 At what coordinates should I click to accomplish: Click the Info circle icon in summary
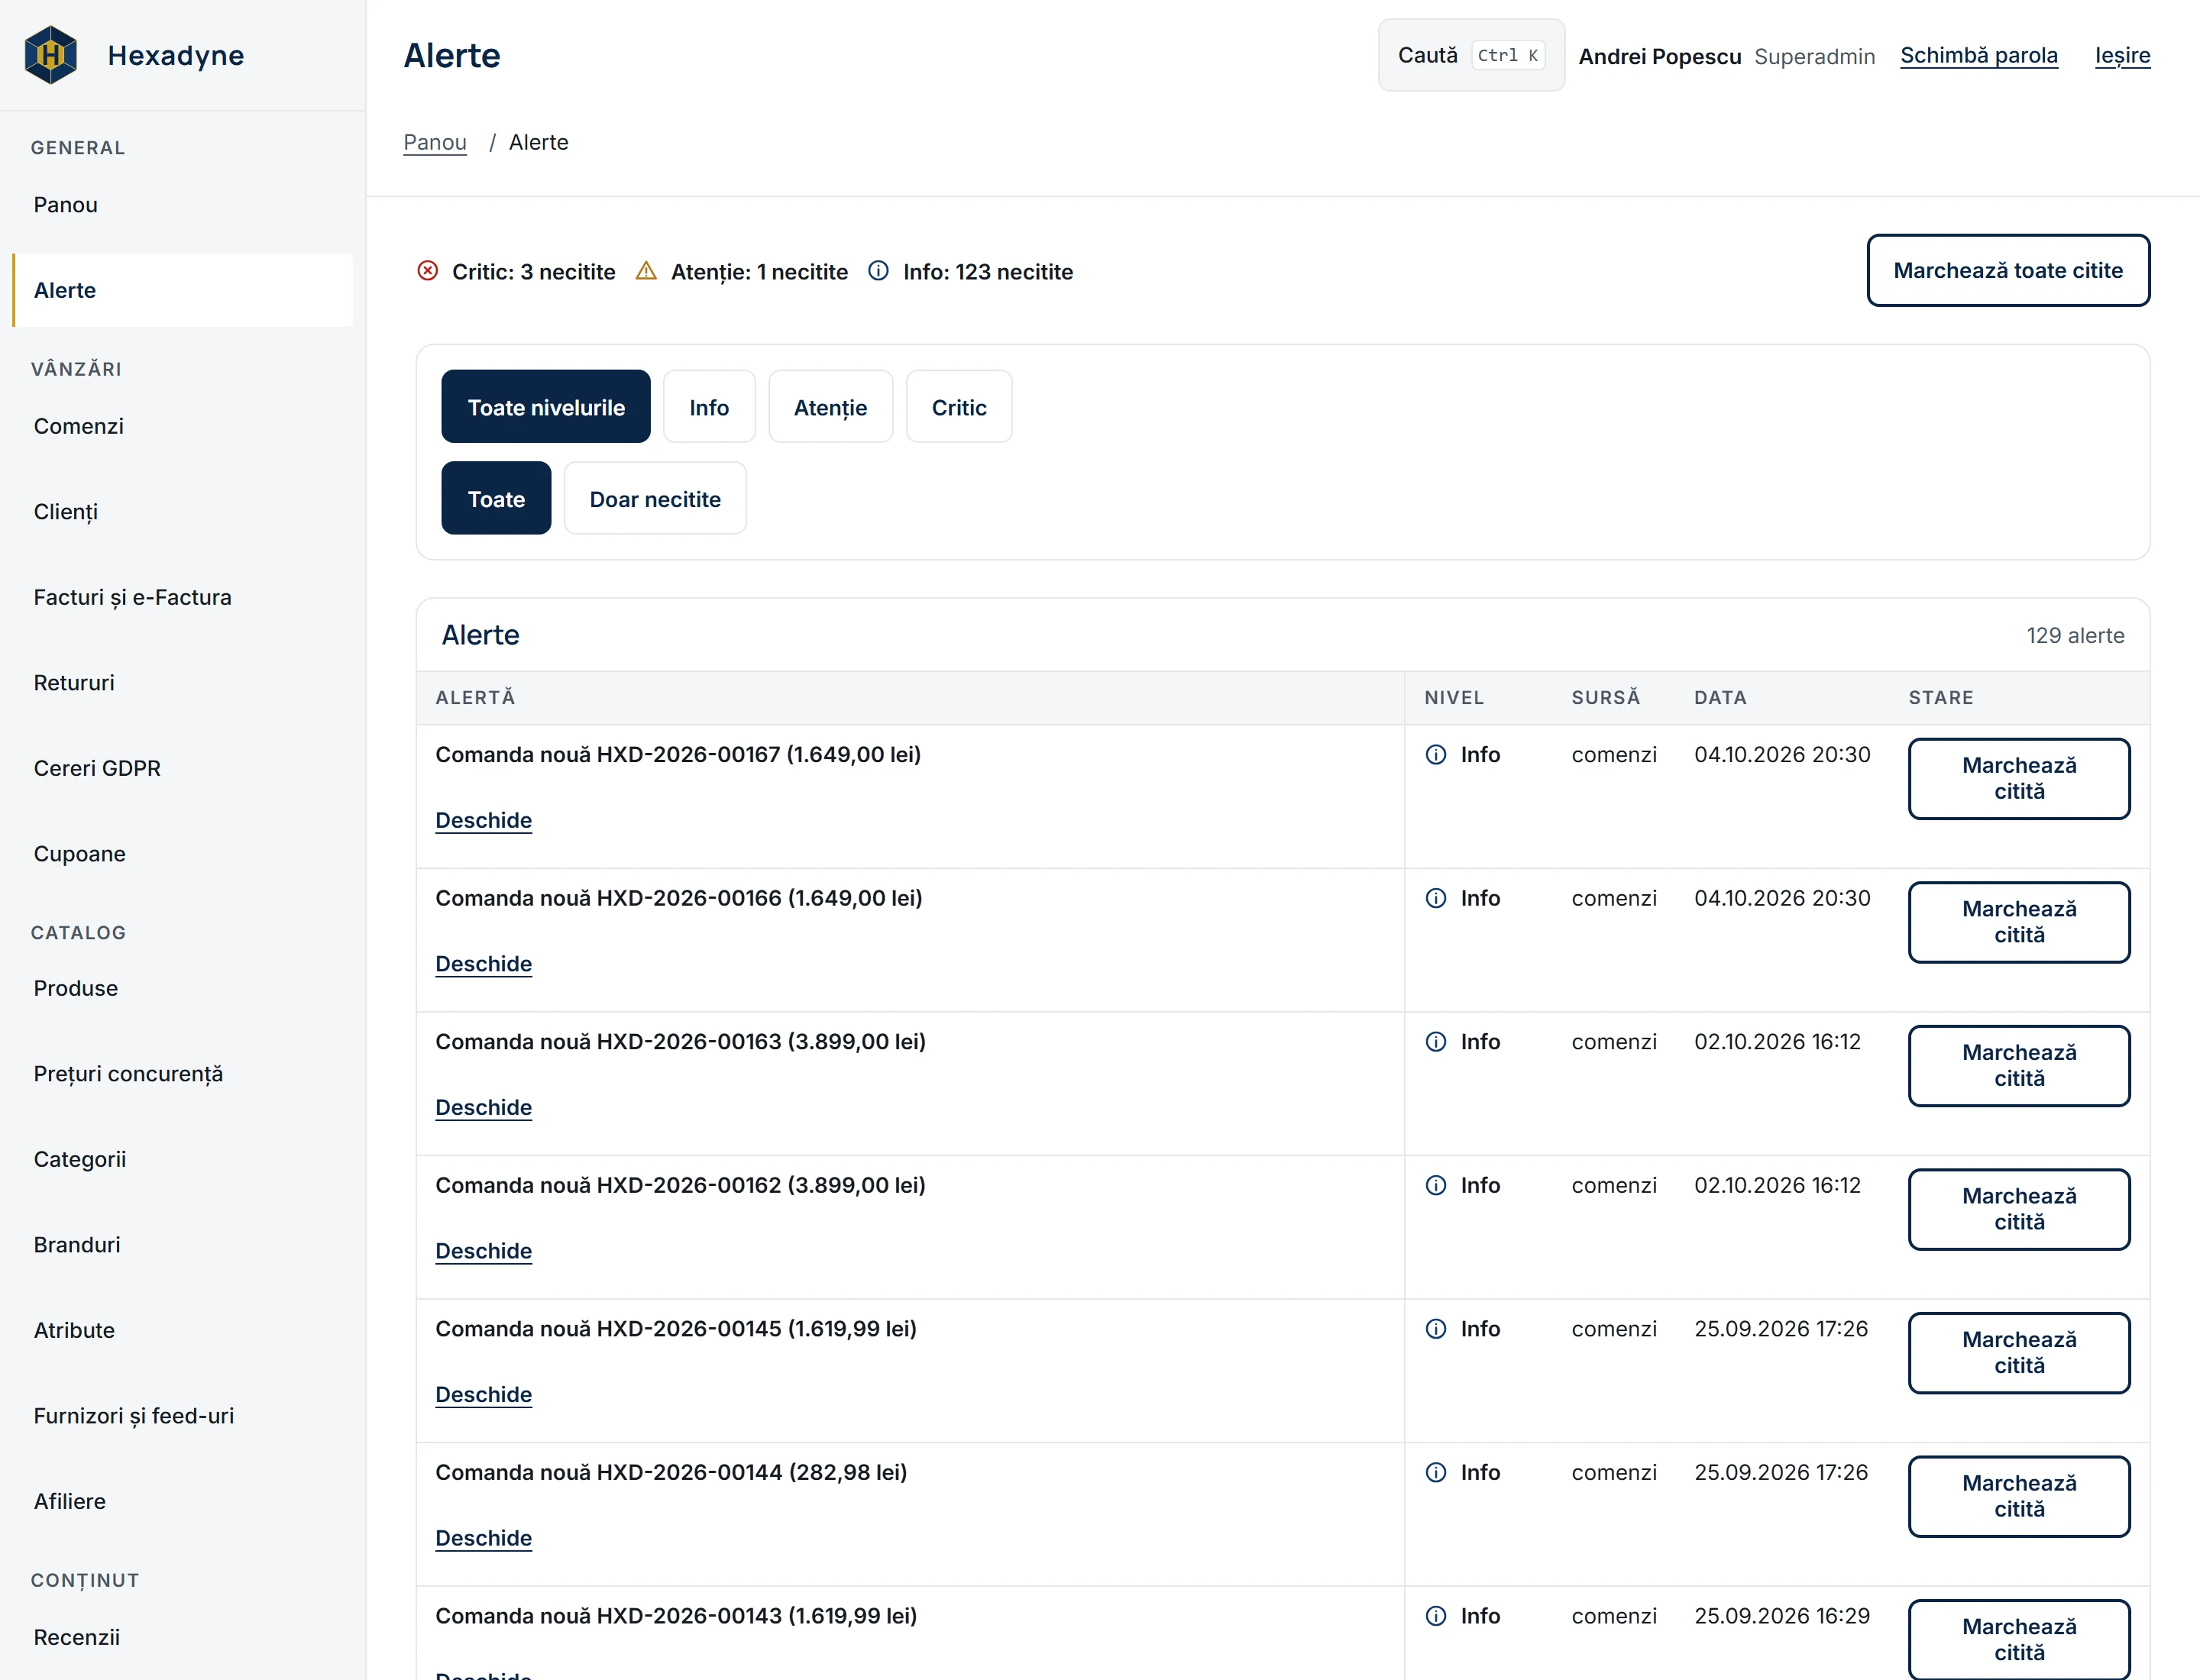[x=878, y=271]
